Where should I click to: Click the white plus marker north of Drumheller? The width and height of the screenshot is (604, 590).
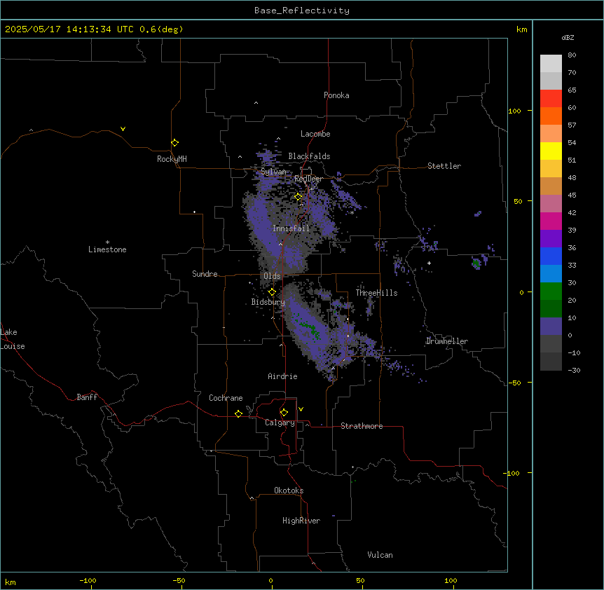pos(429,263)
